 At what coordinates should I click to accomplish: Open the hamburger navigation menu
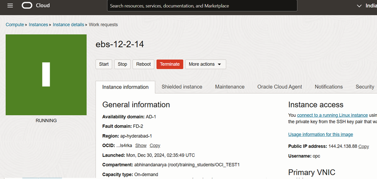pos(10,6)
